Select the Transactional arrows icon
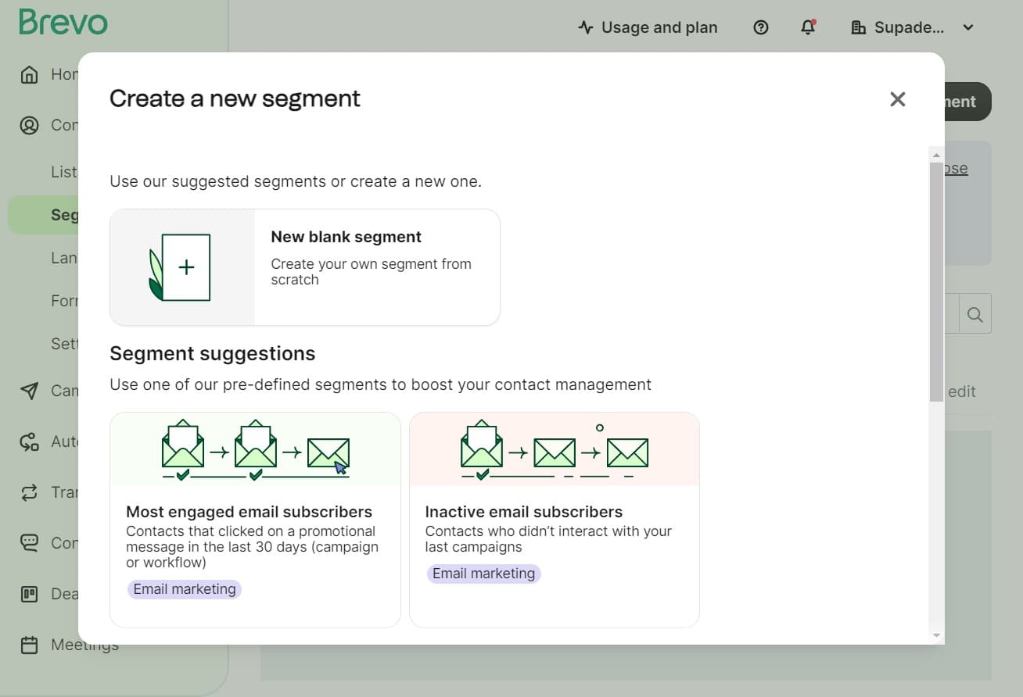The image size is (1023, 697). (x=29, y=492)
